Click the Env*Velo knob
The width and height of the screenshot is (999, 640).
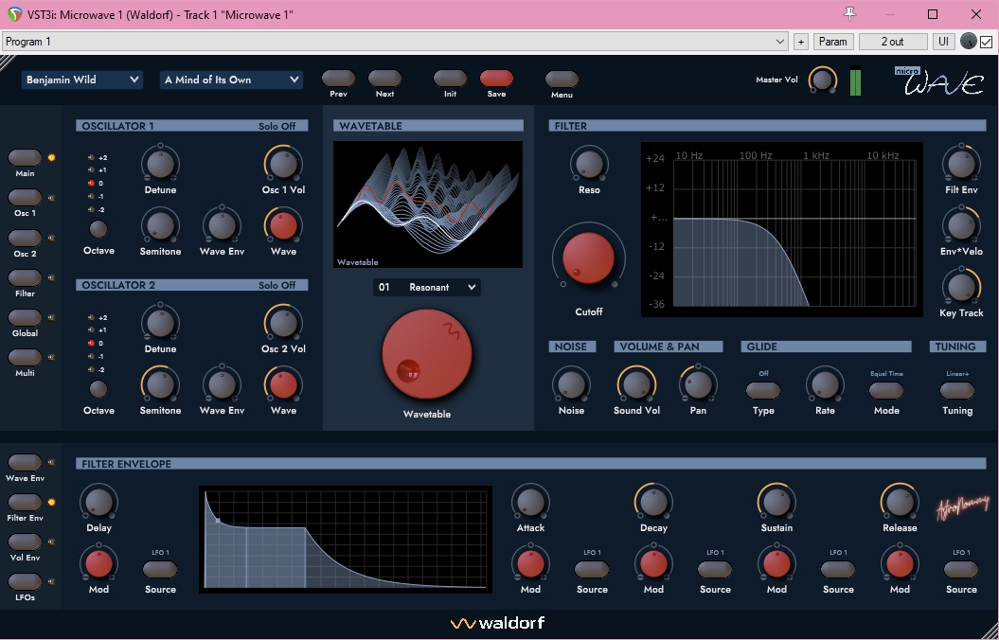(x=961, y=225)
